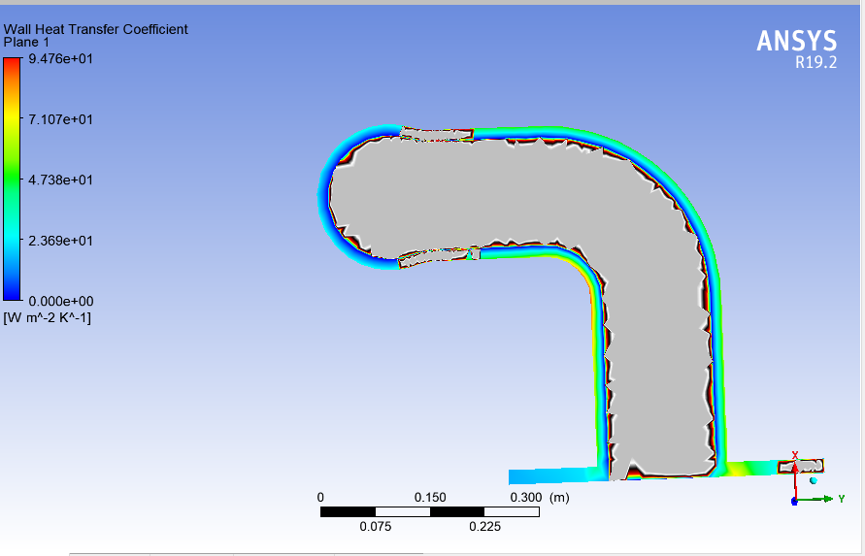865x556 pixels.
Task: Click the 7.107e+01 legend value
Action: tap(61, 119)
